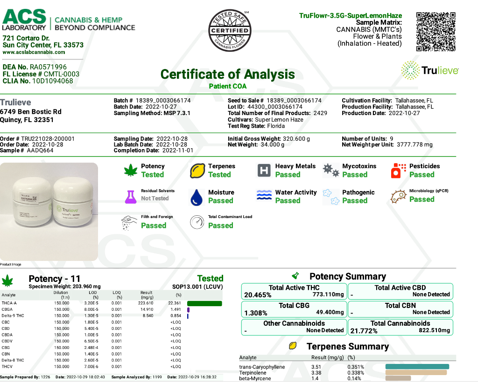Click the Total CBG summary box
This screenshot has width=478, height=383.
(x=294, y=309)
